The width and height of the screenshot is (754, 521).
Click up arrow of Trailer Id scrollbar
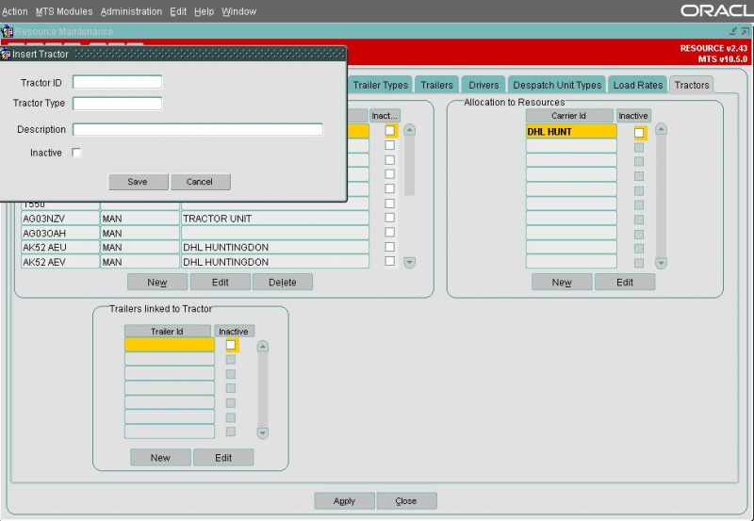(x=263, y=346)
